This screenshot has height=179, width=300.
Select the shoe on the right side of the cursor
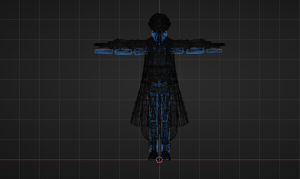pyautogui.click(x=166, y=156)
